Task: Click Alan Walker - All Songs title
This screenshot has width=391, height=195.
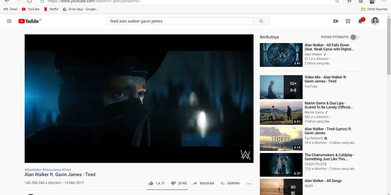Action: coord(323,181)
